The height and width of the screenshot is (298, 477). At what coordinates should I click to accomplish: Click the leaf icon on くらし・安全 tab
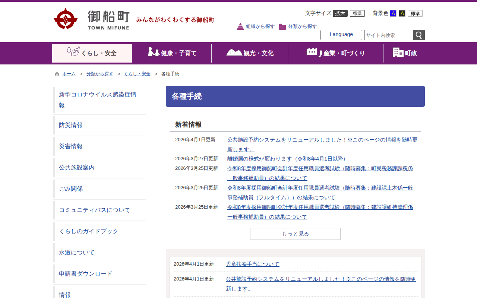click(x=73, y=52)
